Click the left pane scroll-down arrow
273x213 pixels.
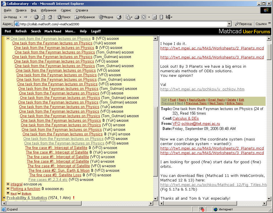click(x=155, y=198)
